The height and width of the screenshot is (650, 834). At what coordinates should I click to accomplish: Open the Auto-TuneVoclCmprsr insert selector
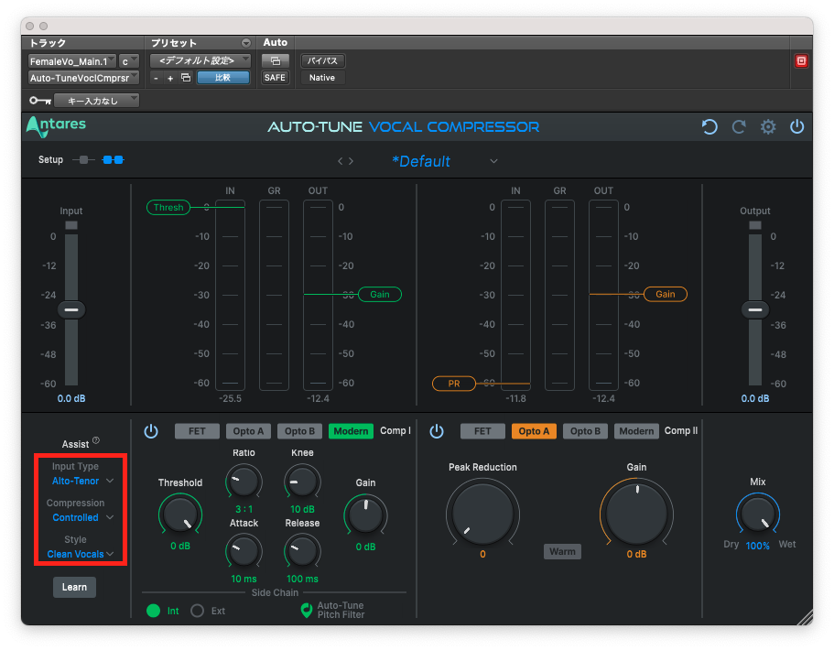coord(83,78)
